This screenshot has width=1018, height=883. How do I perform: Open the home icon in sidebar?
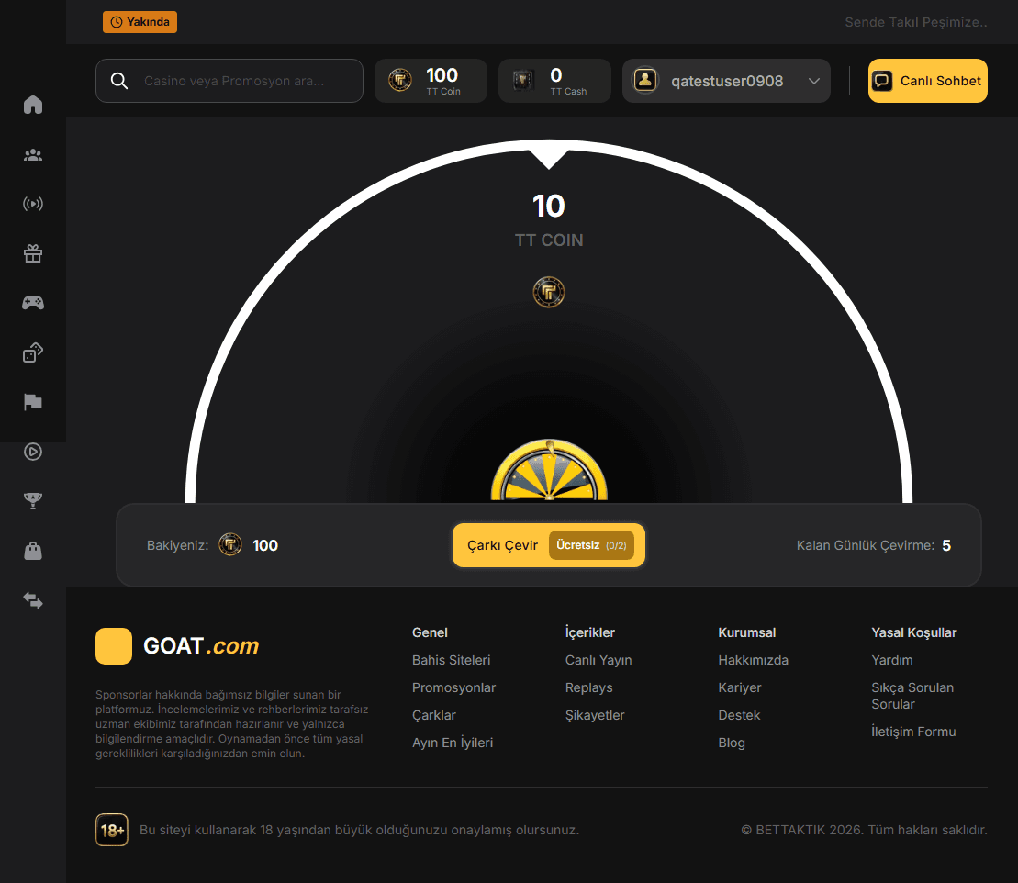[x=33, y=105]
